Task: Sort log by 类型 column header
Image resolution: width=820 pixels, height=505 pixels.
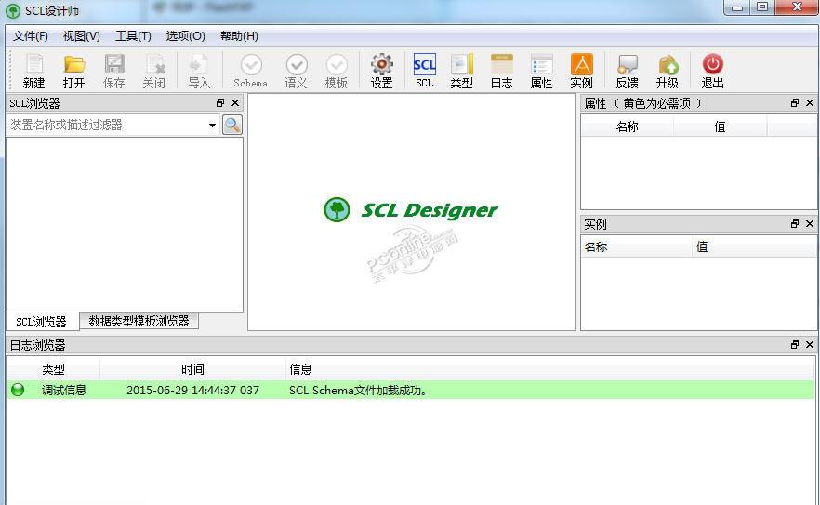Action: tap(53, 369)
